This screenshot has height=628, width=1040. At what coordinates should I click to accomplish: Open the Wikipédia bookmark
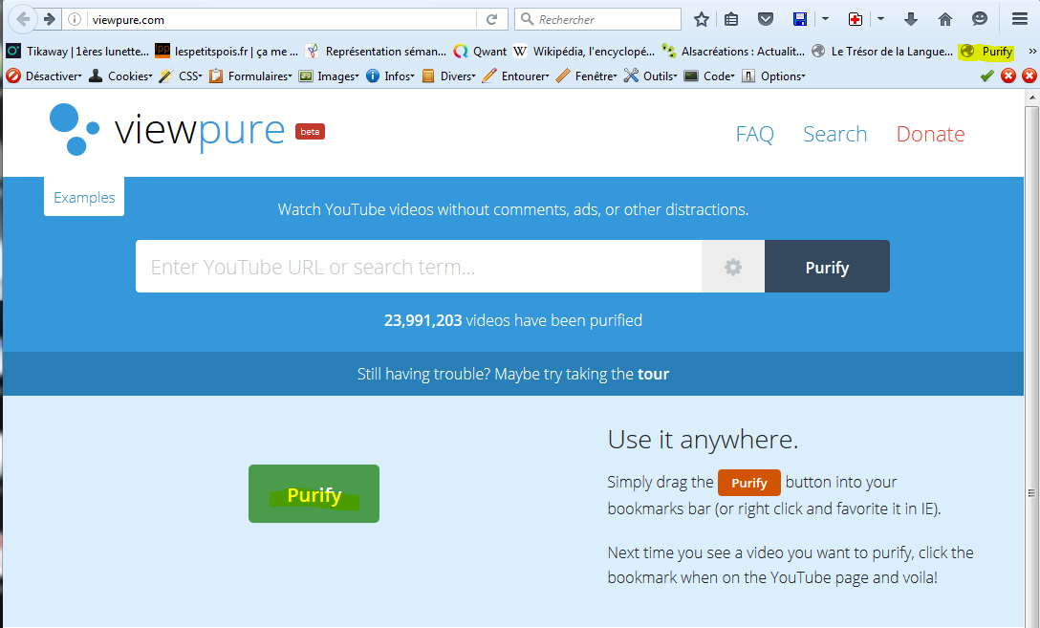tap(585, 52)
